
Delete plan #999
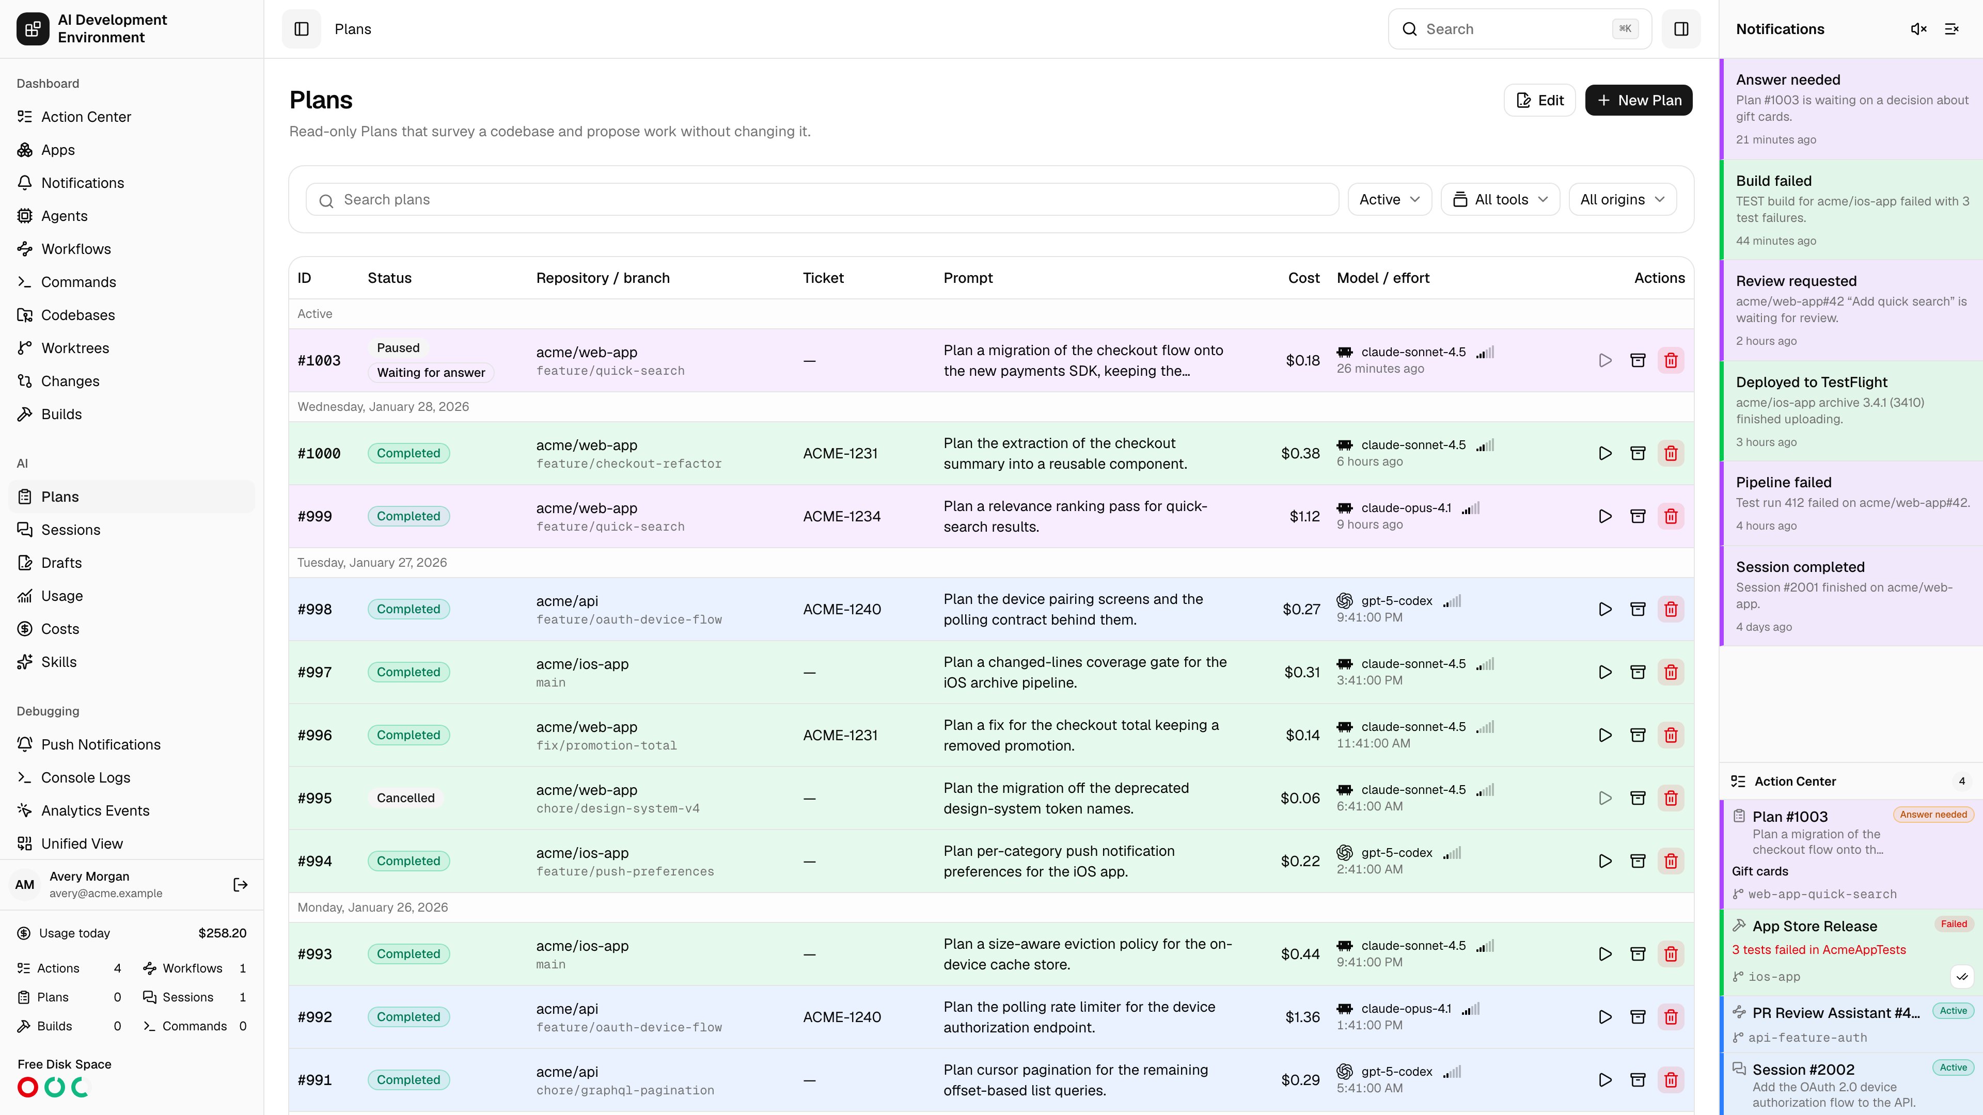point(1671,516)
